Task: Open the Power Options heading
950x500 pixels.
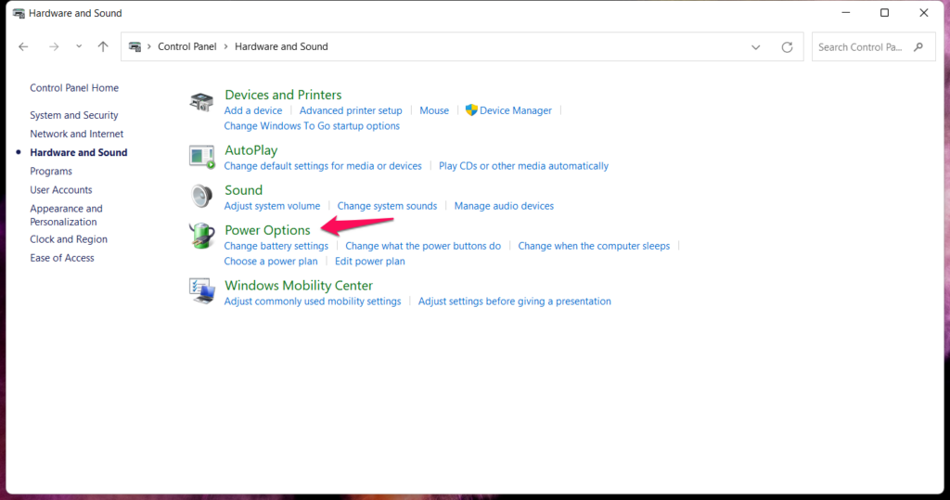Action: tap(267, 230)
